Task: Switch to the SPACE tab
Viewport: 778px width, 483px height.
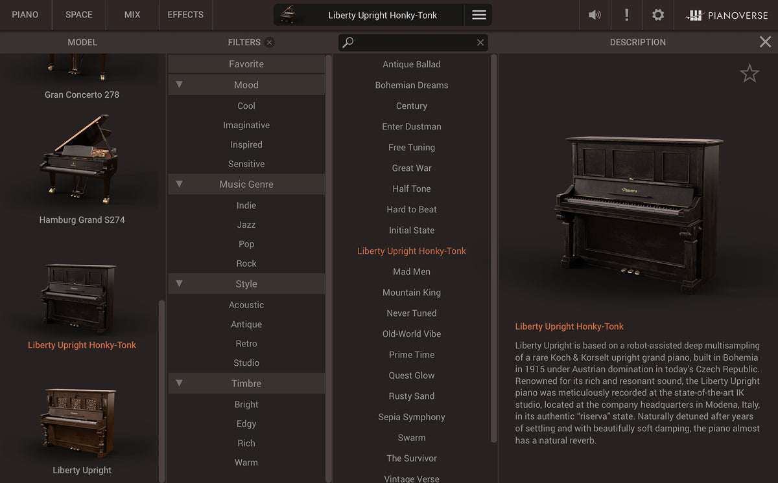Action: click(79, 14)
